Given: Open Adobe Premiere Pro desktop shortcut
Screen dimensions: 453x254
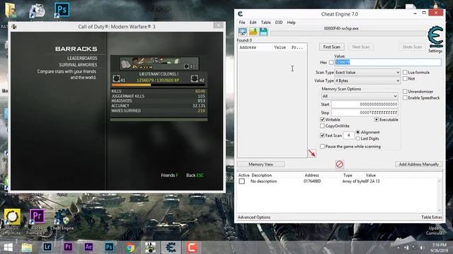Looking at the screenshot, I should coord(37,217).
